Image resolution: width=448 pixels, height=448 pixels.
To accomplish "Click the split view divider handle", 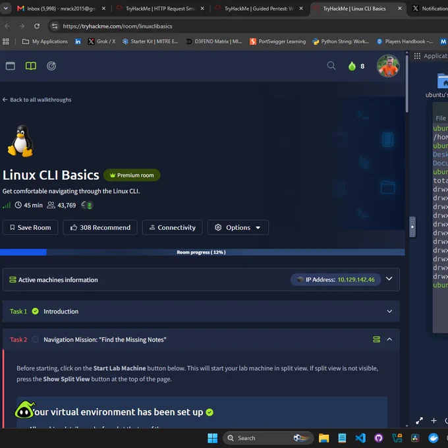I will coord(412,227).
